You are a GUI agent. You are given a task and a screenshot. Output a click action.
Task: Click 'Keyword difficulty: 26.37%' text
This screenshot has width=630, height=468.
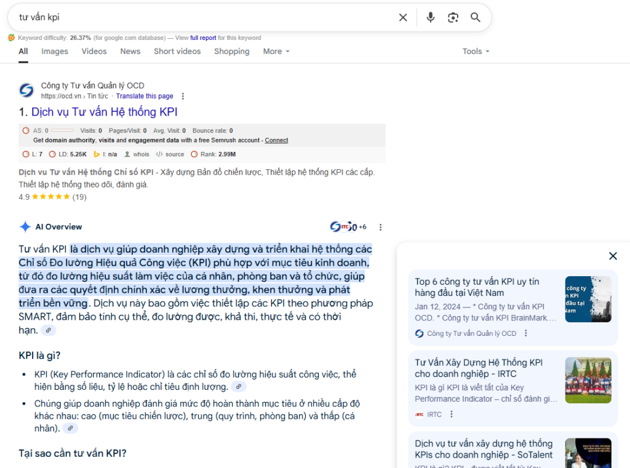(x=54, y=38)
